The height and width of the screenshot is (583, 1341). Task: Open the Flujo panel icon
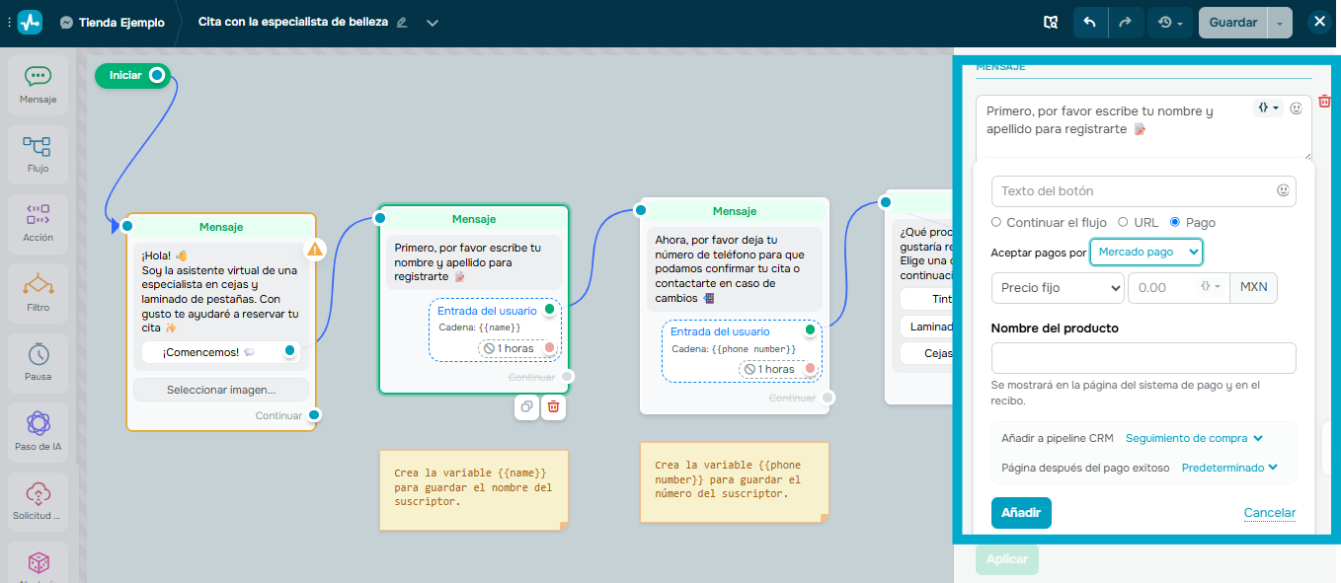(38, 154)
